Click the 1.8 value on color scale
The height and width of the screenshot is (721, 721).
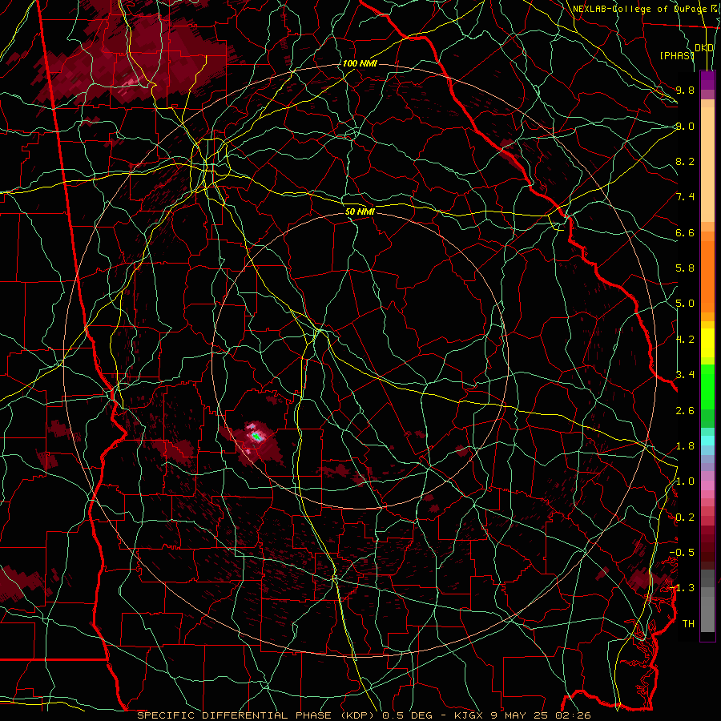click(685, 446)
